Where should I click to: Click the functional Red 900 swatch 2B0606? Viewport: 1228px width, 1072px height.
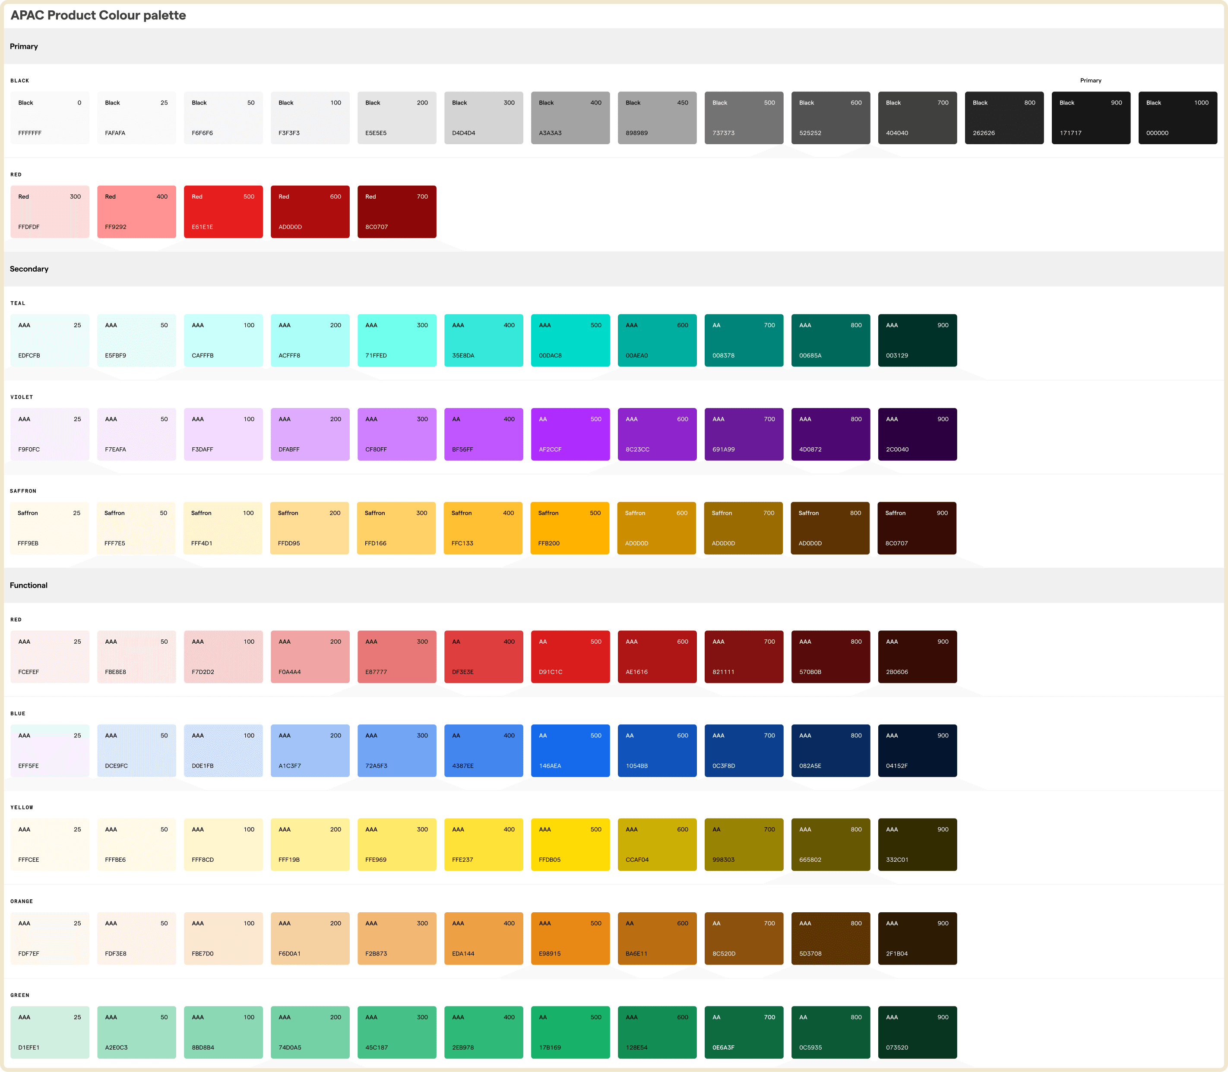[917, 657]
